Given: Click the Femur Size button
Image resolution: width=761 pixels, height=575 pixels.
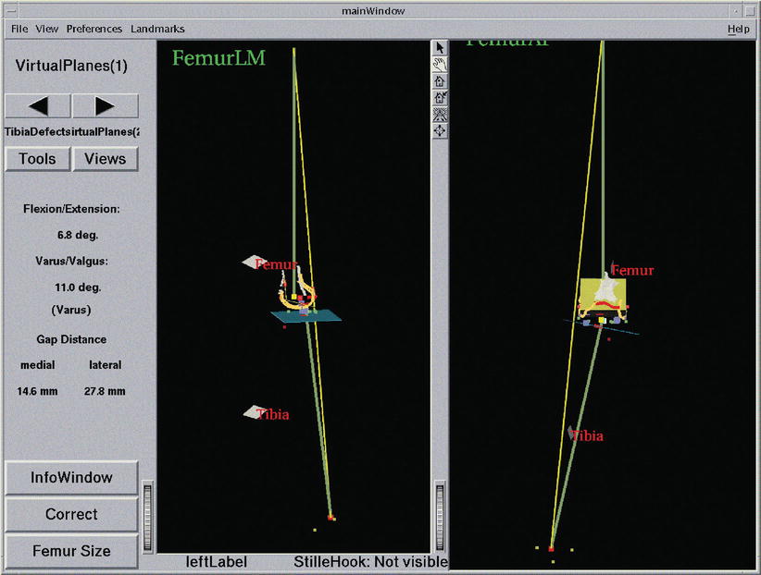Looking at the screenshot, I should click(71, 551).
